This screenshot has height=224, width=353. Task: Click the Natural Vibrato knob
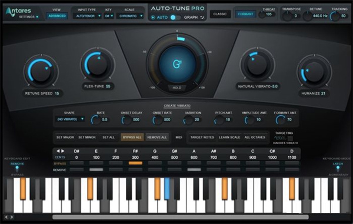pyautogui.click(x=258, y=64)
